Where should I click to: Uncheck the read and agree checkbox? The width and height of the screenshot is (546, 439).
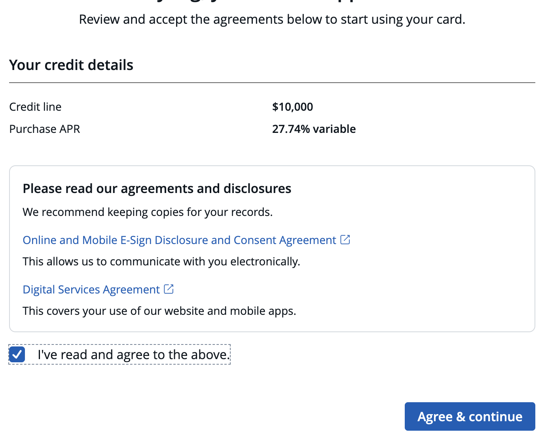(17, 354)
